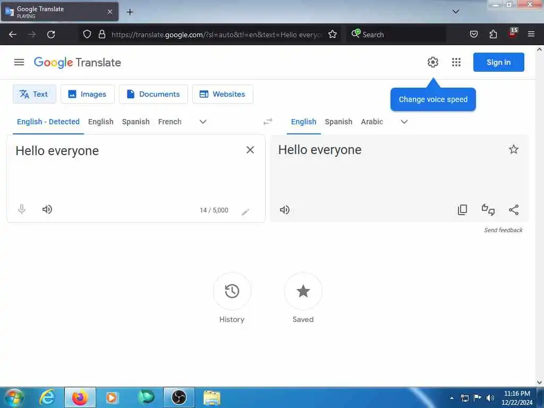Open a new browser tab

(x=130, y=12)
